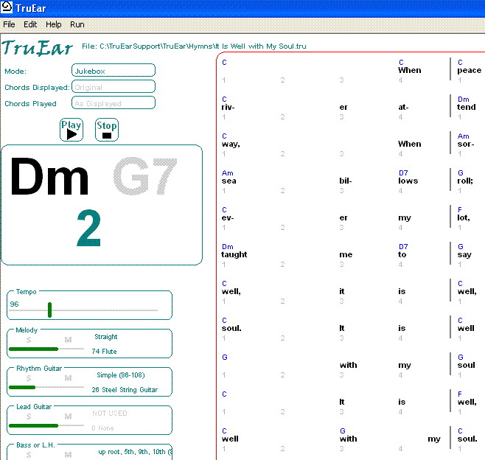Screen dimensions: 485x460
Task: Open the Run menu
Action: 77,24
